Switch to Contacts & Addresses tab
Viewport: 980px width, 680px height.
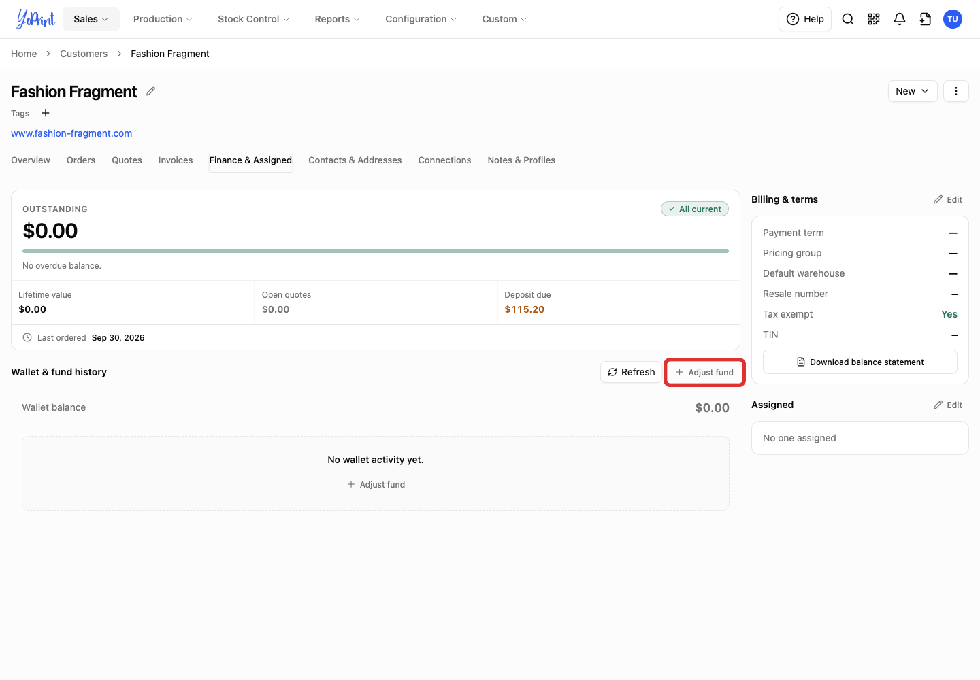tap(355, 160)
